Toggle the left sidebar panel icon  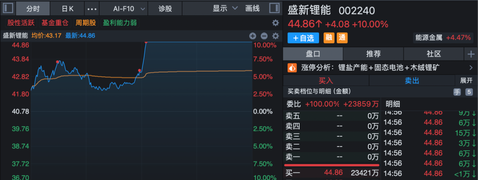pos(8,8)
